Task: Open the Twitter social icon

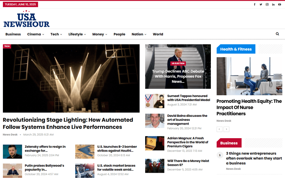Action: pyautogui.click(x=261, y=4)
